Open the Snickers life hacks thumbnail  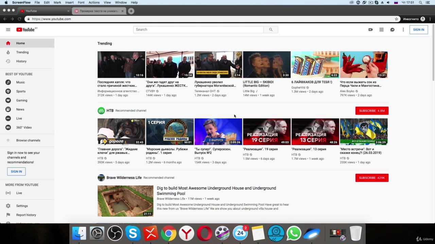[x=315, y=64]
